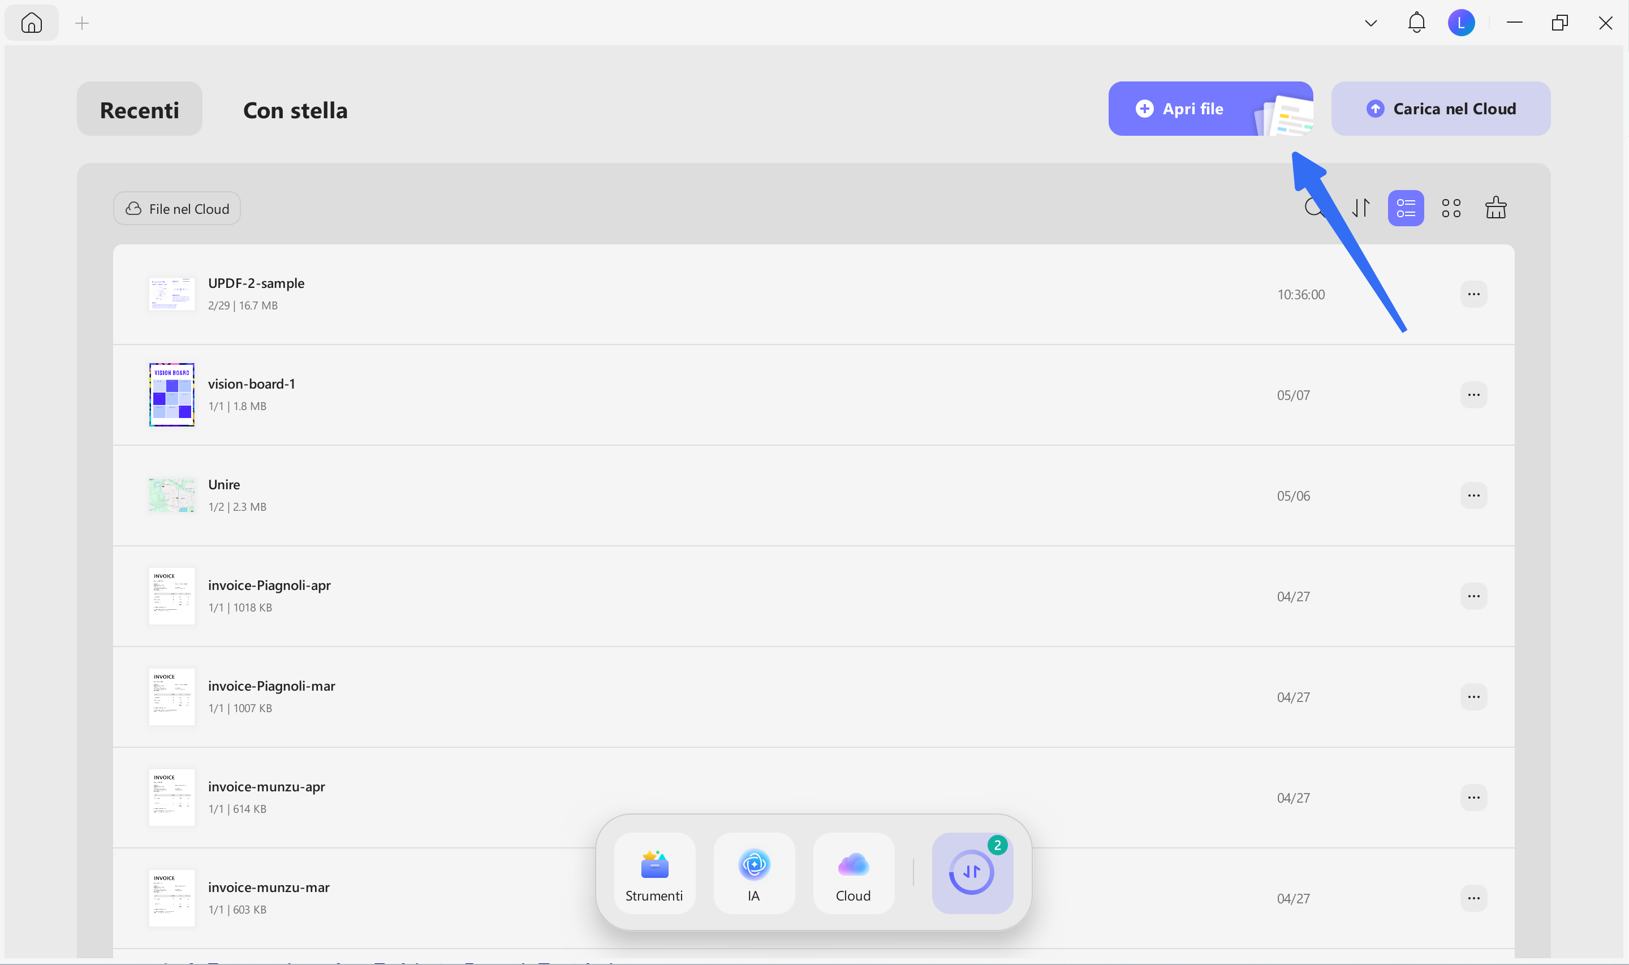The image size is (1629, 965).
Task: Restore down the application window
Action: 1560,23
